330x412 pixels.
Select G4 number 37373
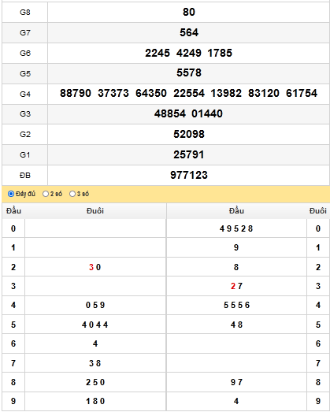113,93
